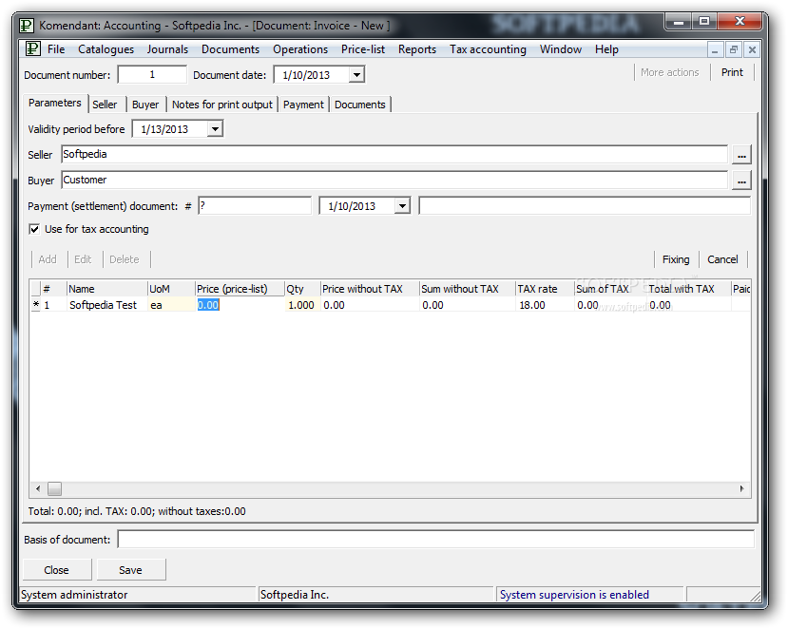This screenshot has height=629, width=788.
Task: Open the File menu
Action: point(56,49)
